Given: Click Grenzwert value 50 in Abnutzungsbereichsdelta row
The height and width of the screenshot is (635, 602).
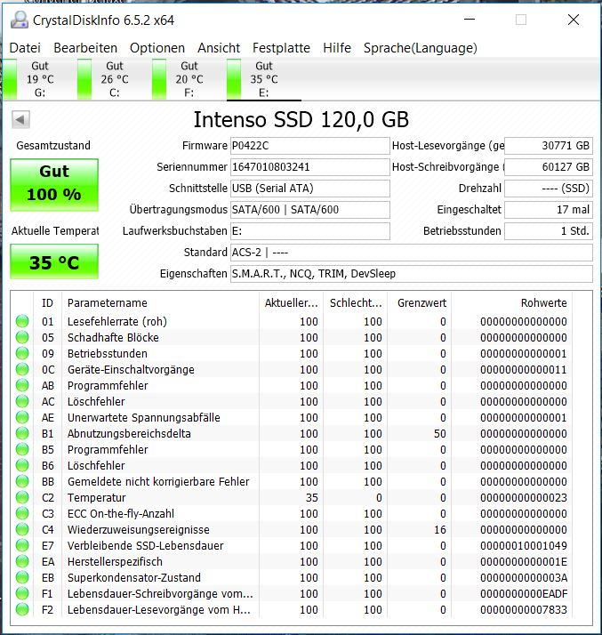Looking at the screenshot, I should pyautogui.click(x=439, y=434).
